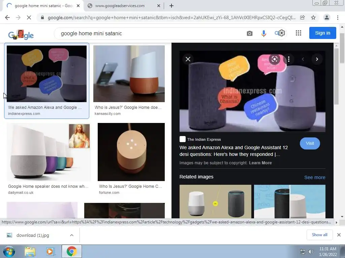
Task: Search inside image with Lens icon
Action: click(274, 59)
